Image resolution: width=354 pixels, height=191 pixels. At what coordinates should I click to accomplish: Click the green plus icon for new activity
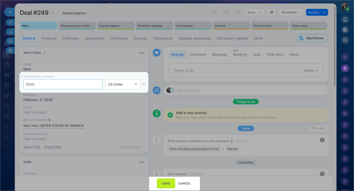[170, 115]
